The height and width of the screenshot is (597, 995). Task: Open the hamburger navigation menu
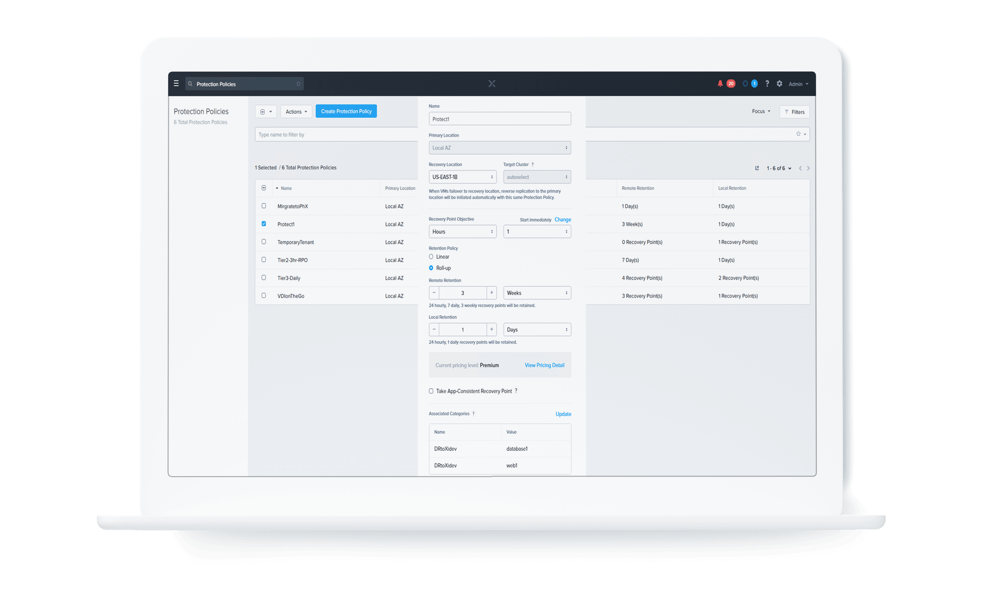click(176, 84)
